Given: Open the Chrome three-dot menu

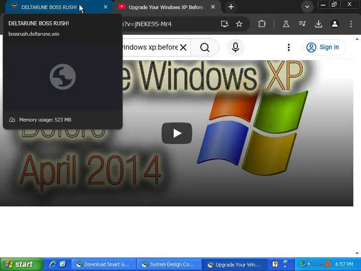Looking at the screenshot, I should 351,24.
